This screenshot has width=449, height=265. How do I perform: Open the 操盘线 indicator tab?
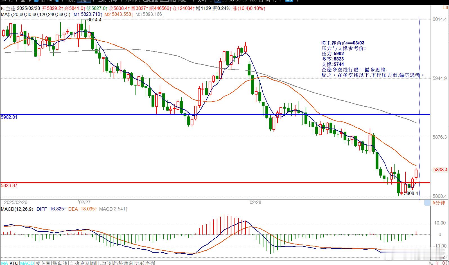tap(60, 263)
